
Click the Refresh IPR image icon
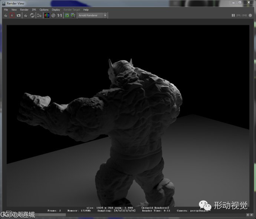pos(32,15)
